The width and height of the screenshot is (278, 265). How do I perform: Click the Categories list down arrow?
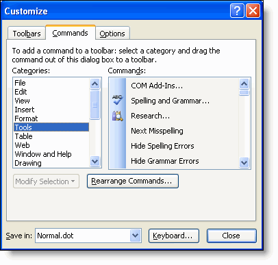pos(94,162)
